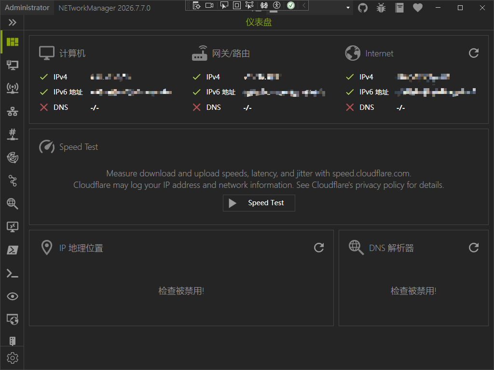Click the debug toolbar live visual tree icon
The image size is (494, 370).
(197, 5)
